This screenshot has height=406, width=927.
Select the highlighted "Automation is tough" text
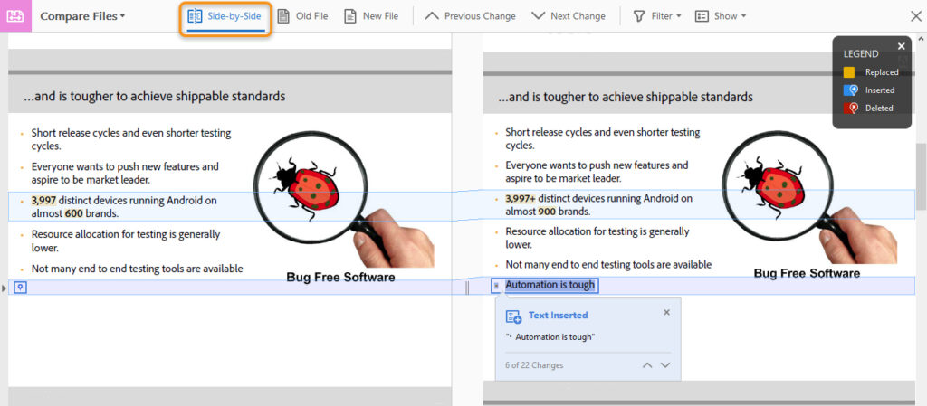point(551,286)
